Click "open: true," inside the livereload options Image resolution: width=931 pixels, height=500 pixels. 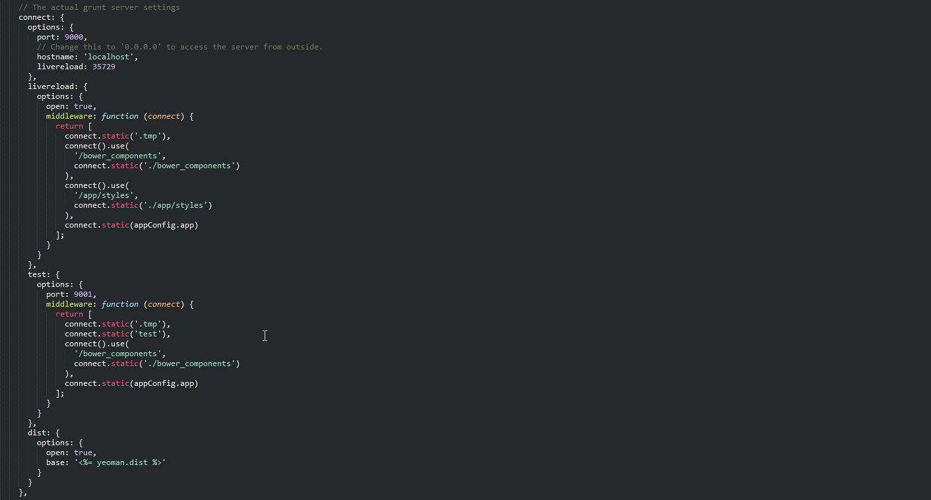pos(71,106)
